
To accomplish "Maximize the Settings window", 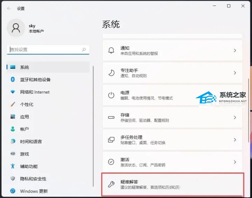I will pos(229,6).
